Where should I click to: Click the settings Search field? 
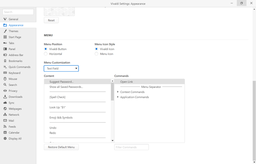coord(18,12)
